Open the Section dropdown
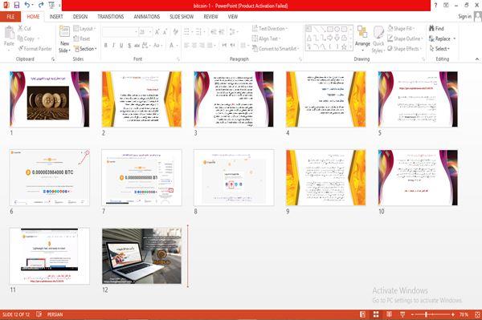 [85, 48]
